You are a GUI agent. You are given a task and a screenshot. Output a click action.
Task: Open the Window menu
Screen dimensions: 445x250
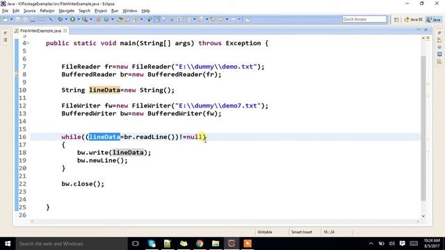(130, 11)
